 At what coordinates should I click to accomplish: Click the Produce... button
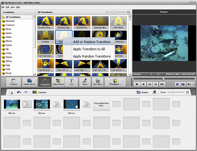coord(115,82)
